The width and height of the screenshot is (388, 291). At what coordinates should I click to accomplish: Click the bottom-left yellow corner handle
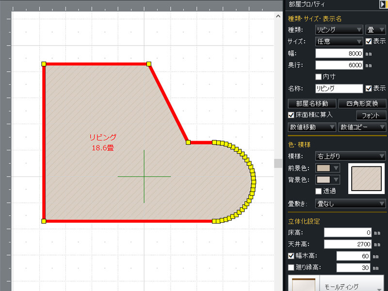(x=44, y=221)
